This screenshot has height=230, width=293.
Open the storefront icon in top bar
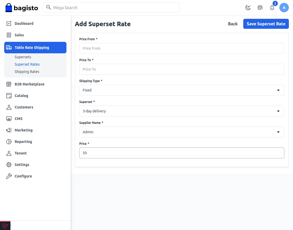[260, 8]
